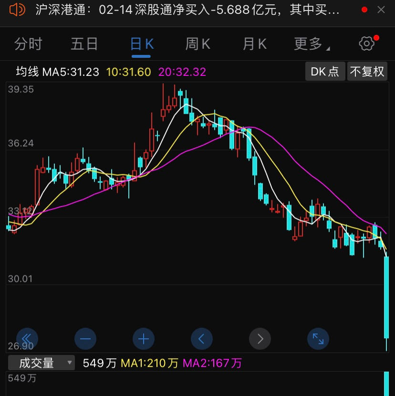Zoom in chart with plus button
Screen dimensions: 395x396
144,339
